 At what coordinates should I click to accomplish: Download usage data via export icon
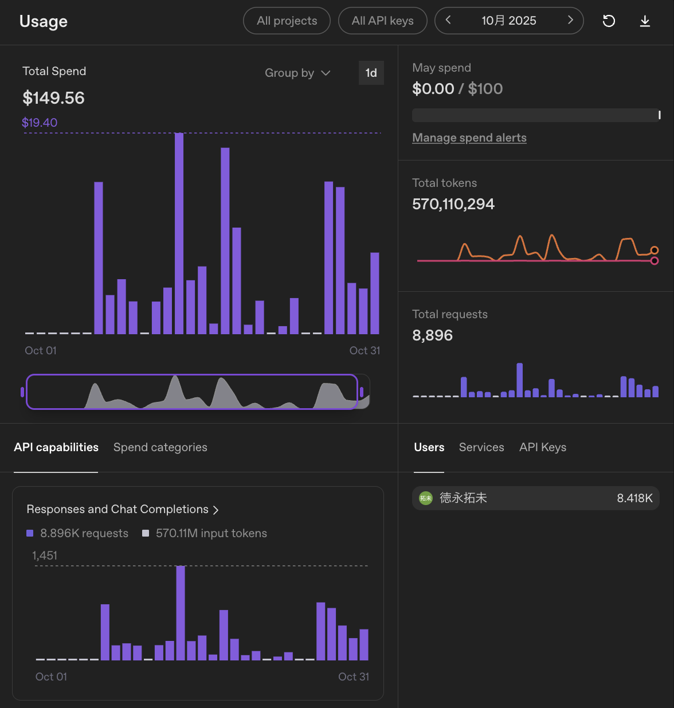pyautogui.click(x=645, y=21)
